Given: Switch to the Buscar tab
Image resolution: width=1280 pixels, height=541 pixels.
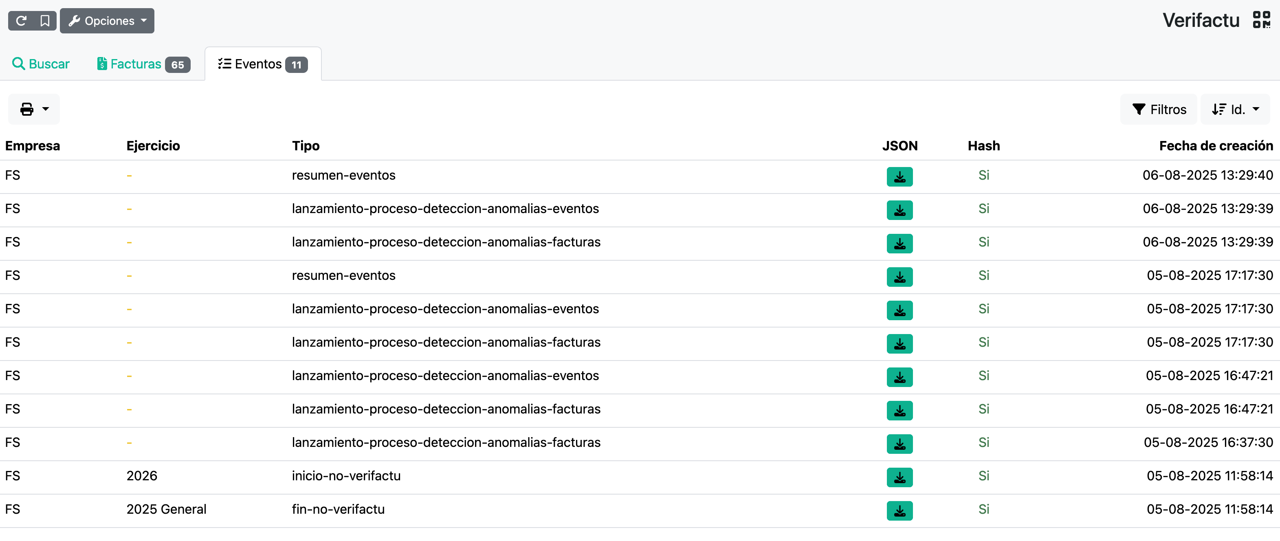Looking at the screenshot, I should 41,64.
